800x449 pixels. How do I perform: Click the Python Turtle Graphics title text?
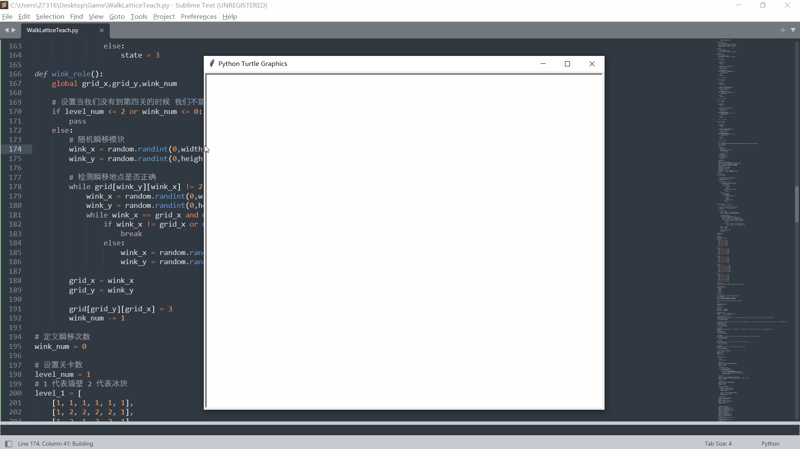253,64
